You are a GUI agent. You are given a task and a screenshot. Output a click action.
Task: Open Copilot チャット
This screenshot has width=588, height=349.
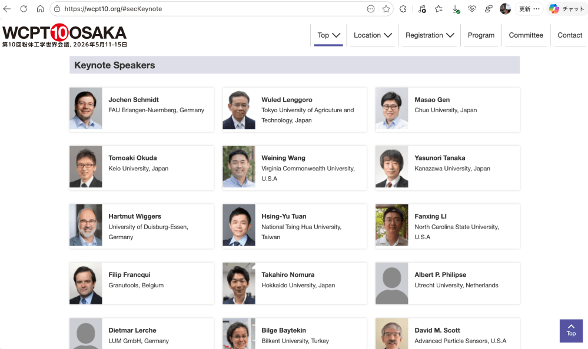point(563,9)
